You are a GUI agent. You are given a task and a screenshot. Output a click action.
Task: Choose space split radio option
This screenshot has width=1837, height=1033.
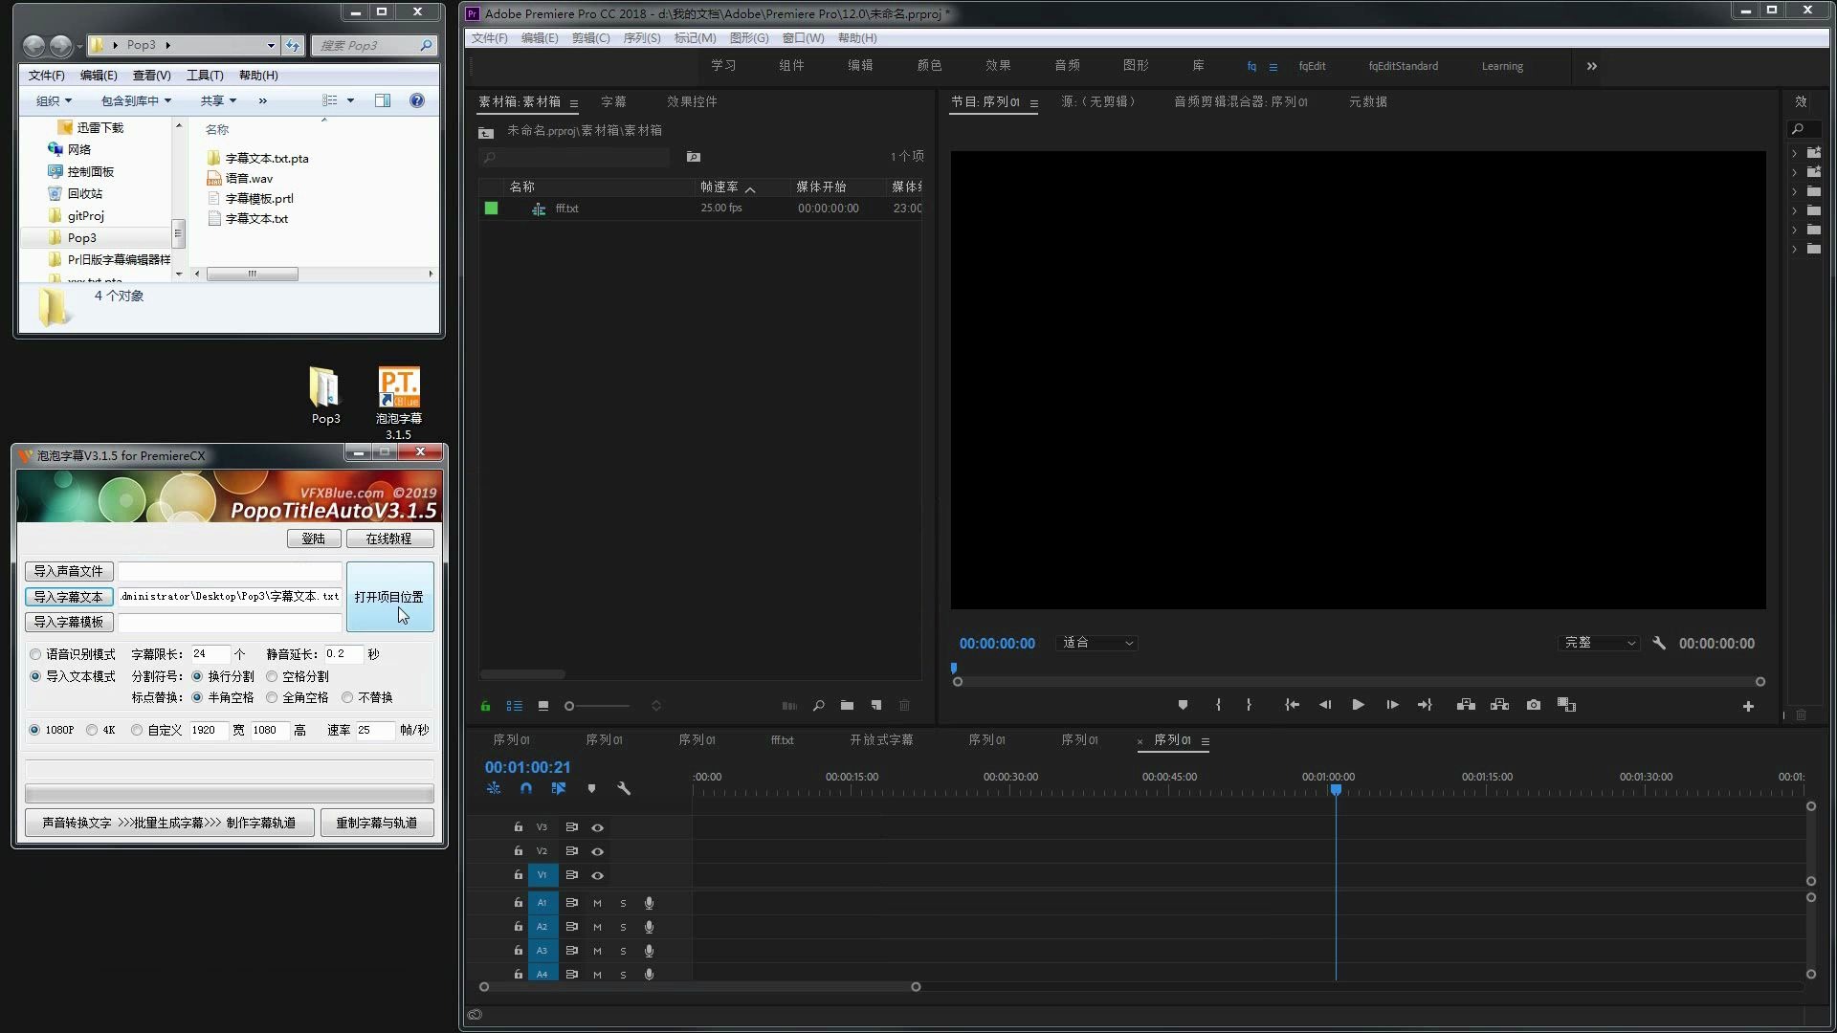[x=273, y=676]
